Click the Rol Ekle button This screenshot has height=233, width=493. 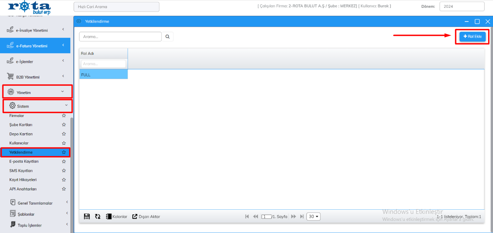click(x=472, y=37)
